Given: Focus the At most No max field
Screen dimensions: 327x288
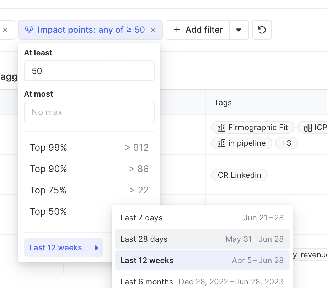Looking at the screenshot, I should pos(89,112).
